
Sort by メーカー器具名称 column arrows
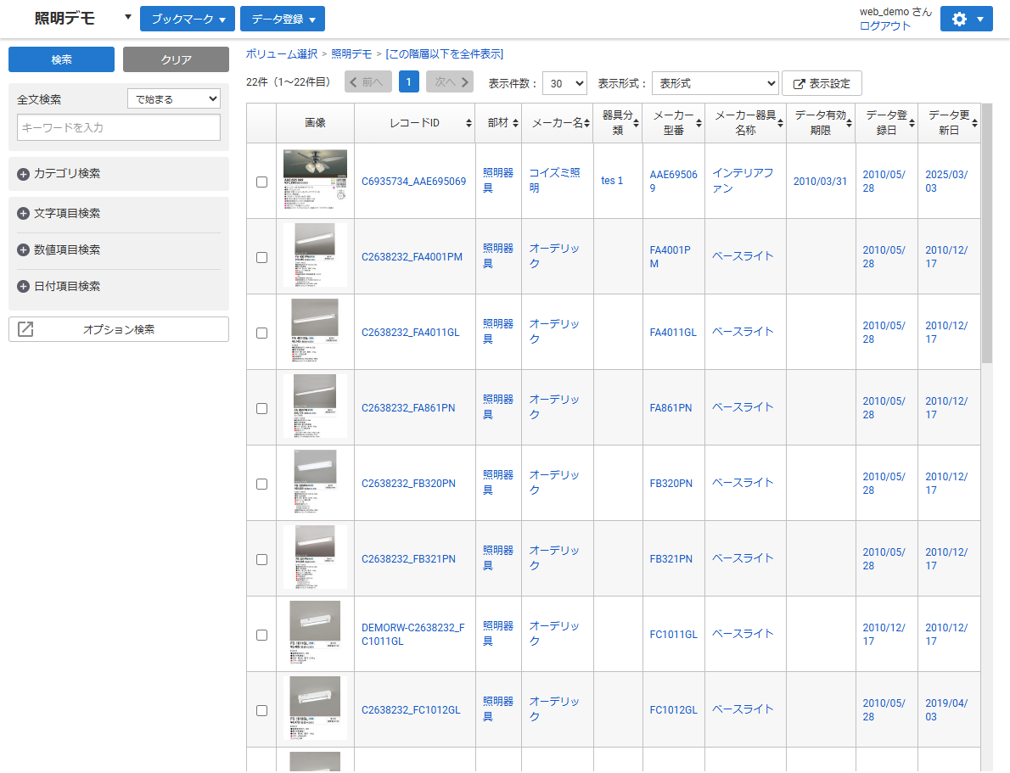tap(780, 123)
